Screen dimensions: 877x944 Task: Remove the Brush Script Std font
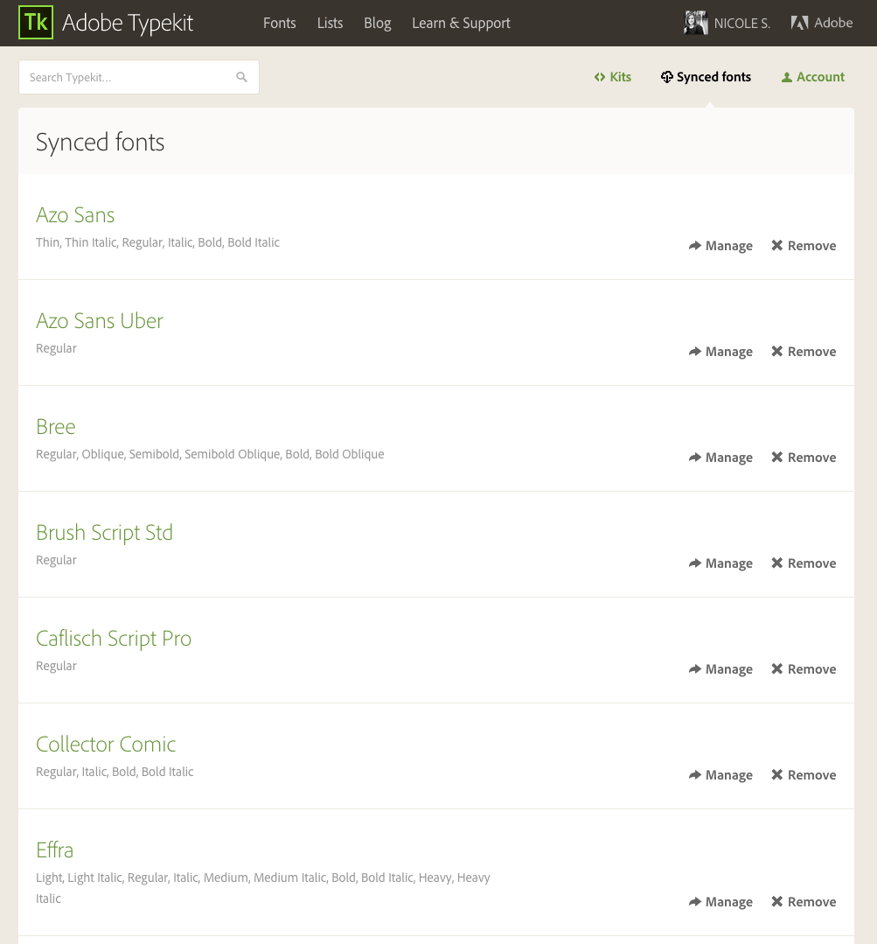tap(804, 563)
